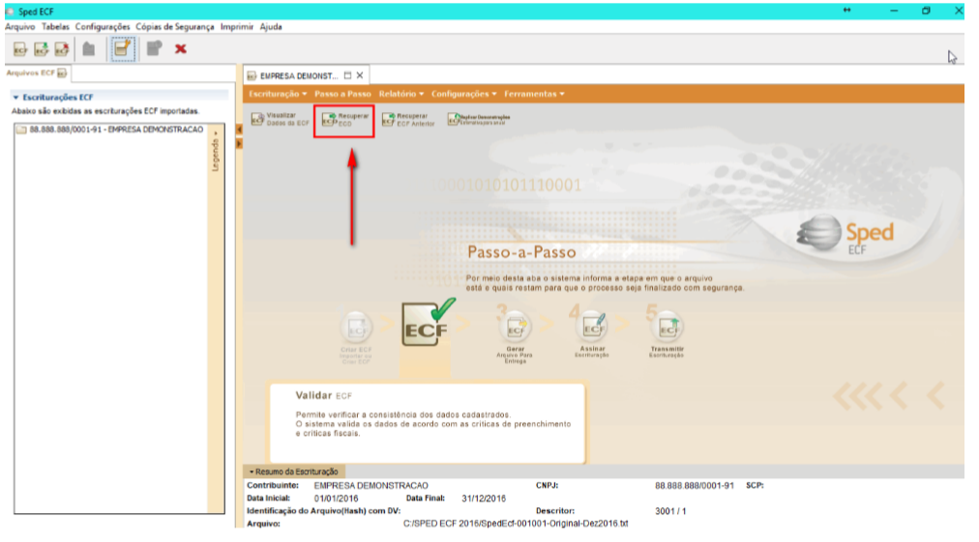This screenshot has width=979, height=542.
Task: Click the red X delete toolbar icon
Action: [181, 48]
